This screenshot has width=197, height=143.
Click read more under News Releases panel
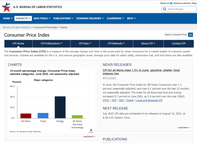(x=184, y=128)
